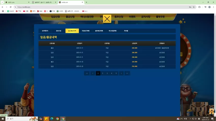Image resolution: width=216 pixels, height=121 pixels.
Task: Jump to first page with << button
Action: [87, 73]
